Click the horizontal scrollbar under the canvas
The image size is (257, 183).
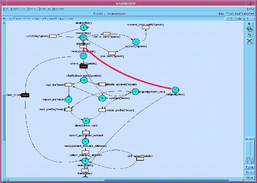(x=166, y=180)
